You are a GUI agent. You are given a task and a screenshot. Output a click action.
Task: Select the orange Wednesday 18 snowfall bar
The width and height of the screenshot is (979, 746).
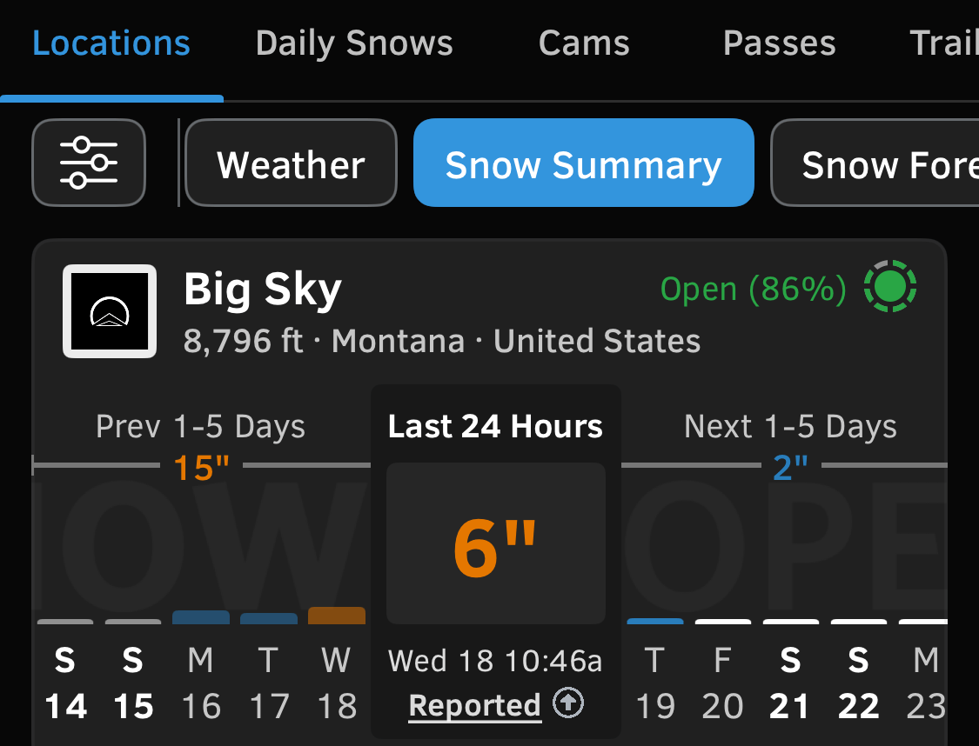337,616
